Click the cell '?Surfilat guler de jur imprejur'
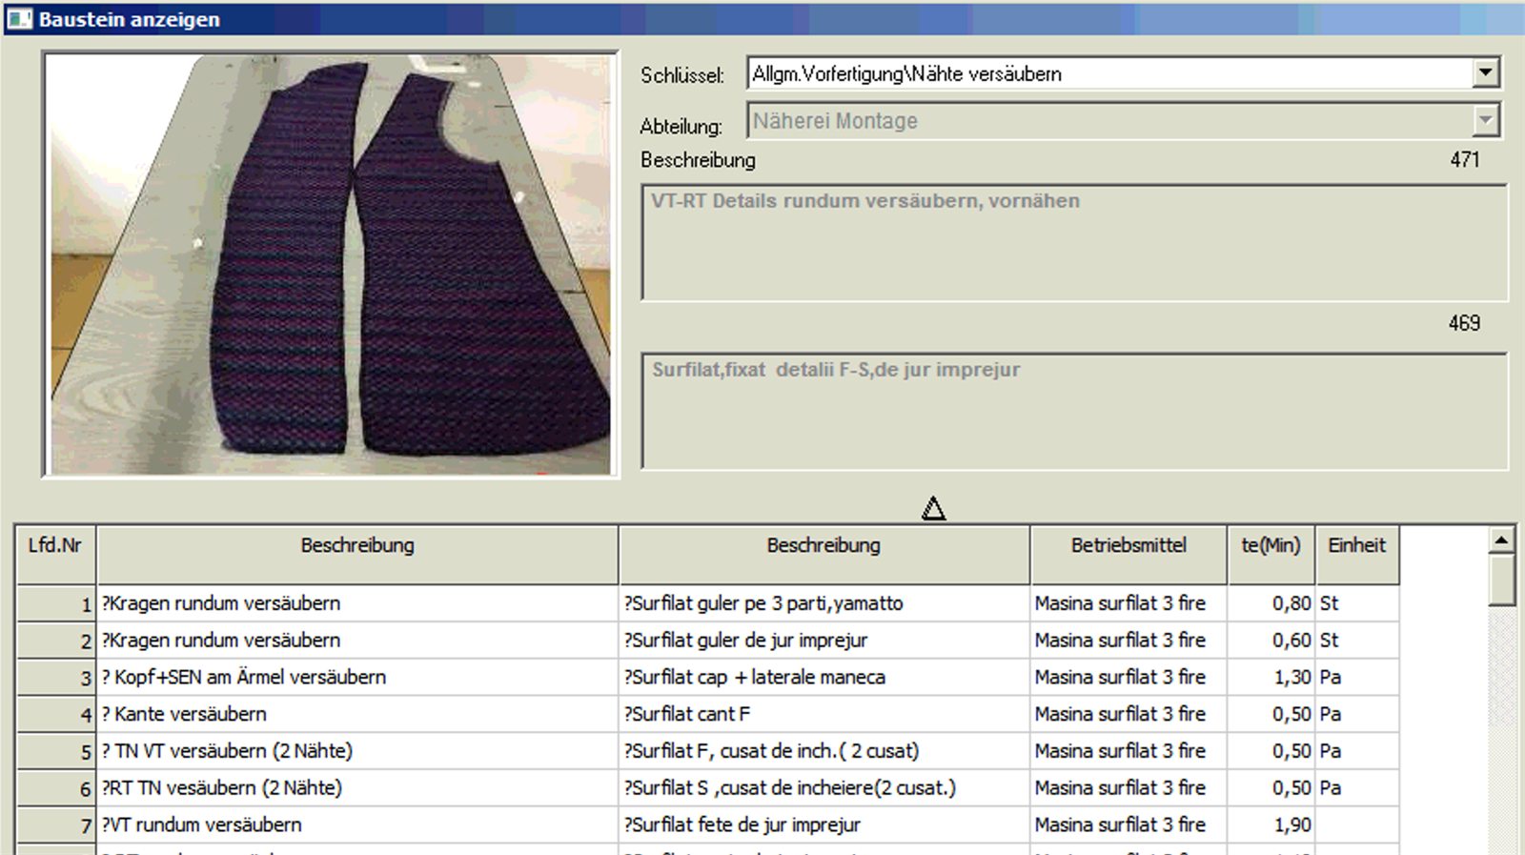The image size is (1525, 855). (824, 641)
